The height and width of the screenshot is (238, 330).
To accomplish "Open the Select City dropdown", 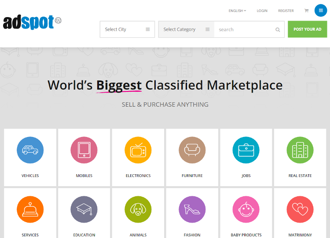I will click(127, 29).
